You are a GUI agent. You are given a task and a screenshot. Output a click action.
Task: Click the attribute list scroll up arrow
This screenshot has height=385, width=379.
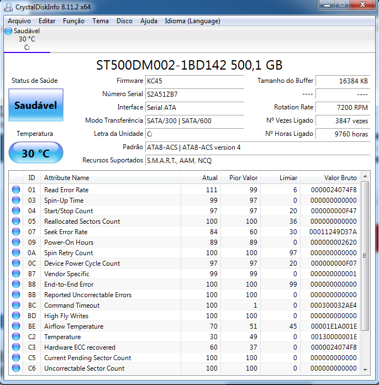click(365, 176)
